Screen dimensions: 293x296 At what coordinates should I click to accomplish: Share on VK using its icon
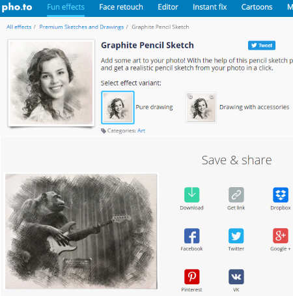point(236,277)
